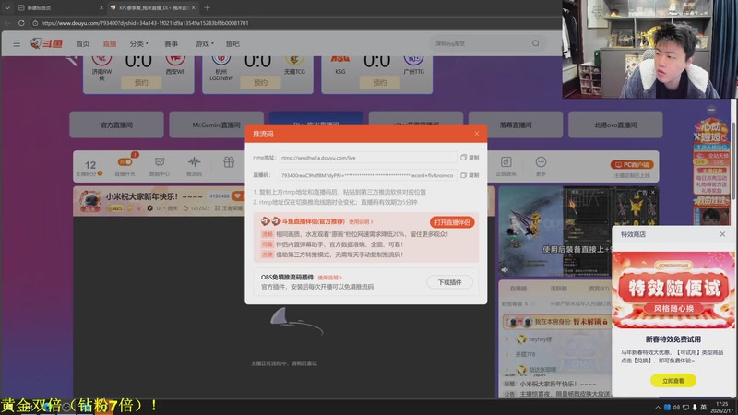
Task: Open 更多 ellipsis icon
Action: [x=541, y=166]
